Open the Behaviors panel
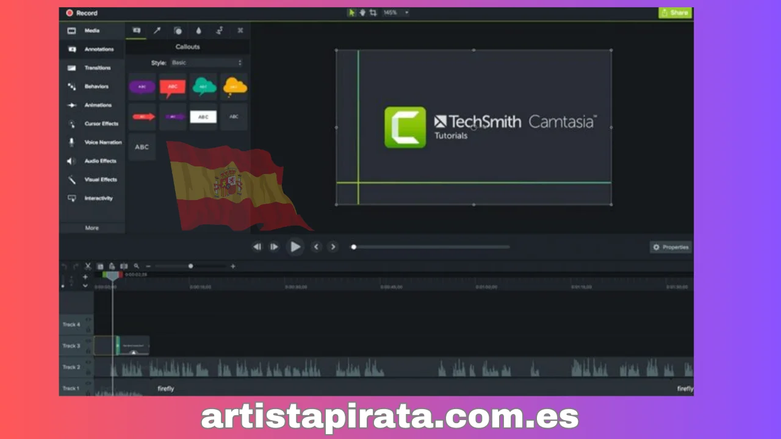781x439 pixels. 92,87
